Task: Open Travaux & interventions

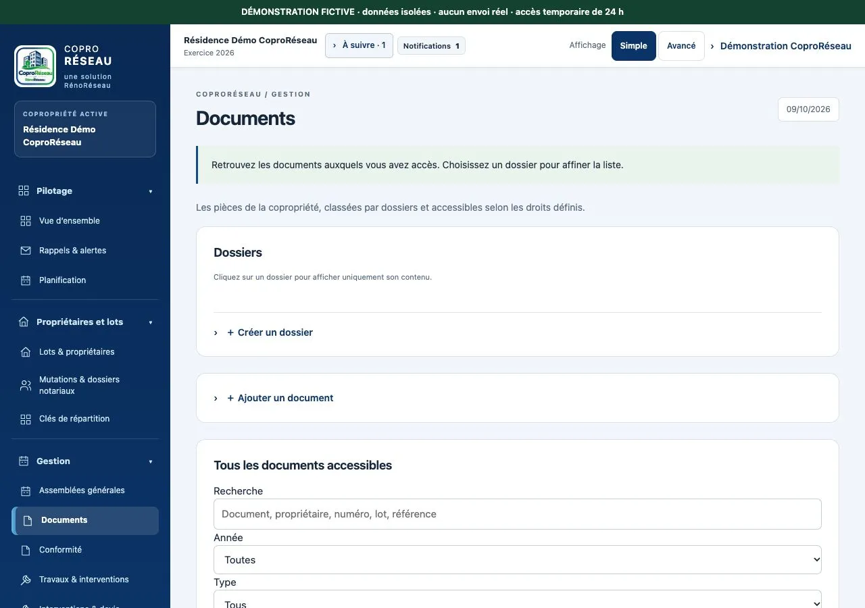Action: click(85, 580)
